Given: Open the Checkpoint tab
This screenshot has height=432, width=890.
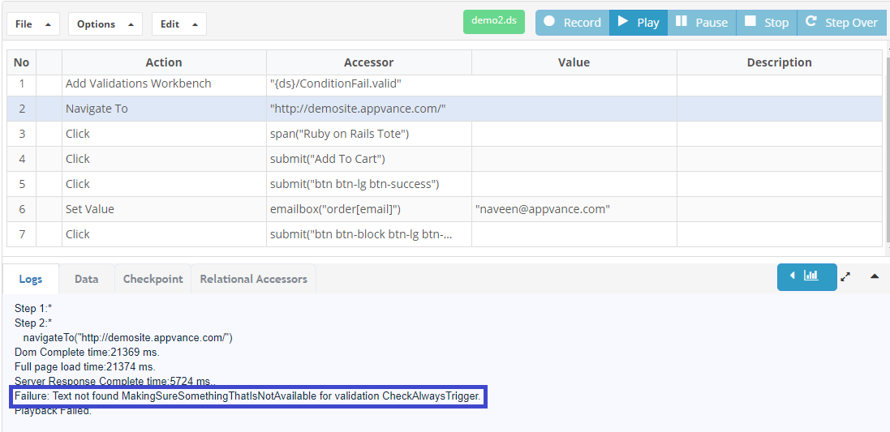Looking at the screenshot, I should tap(153, 279).
